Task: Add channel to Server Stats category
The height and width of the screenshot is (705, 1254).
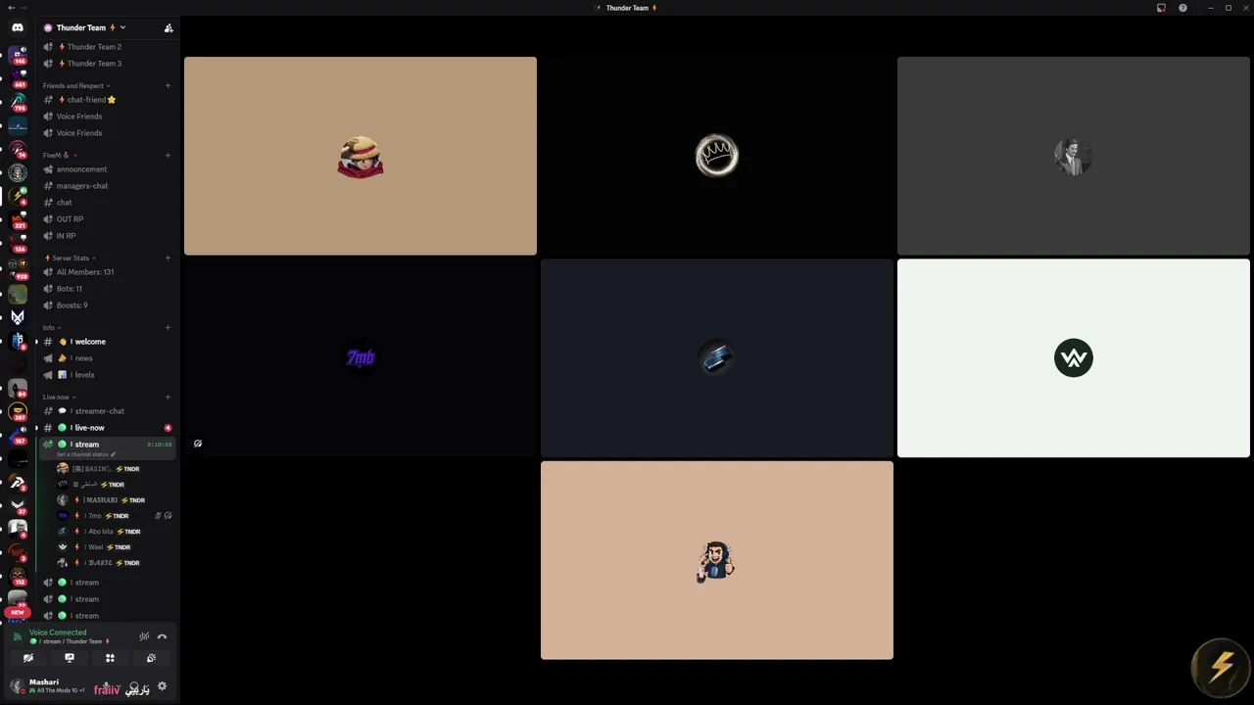Action: tap(168, 258)
